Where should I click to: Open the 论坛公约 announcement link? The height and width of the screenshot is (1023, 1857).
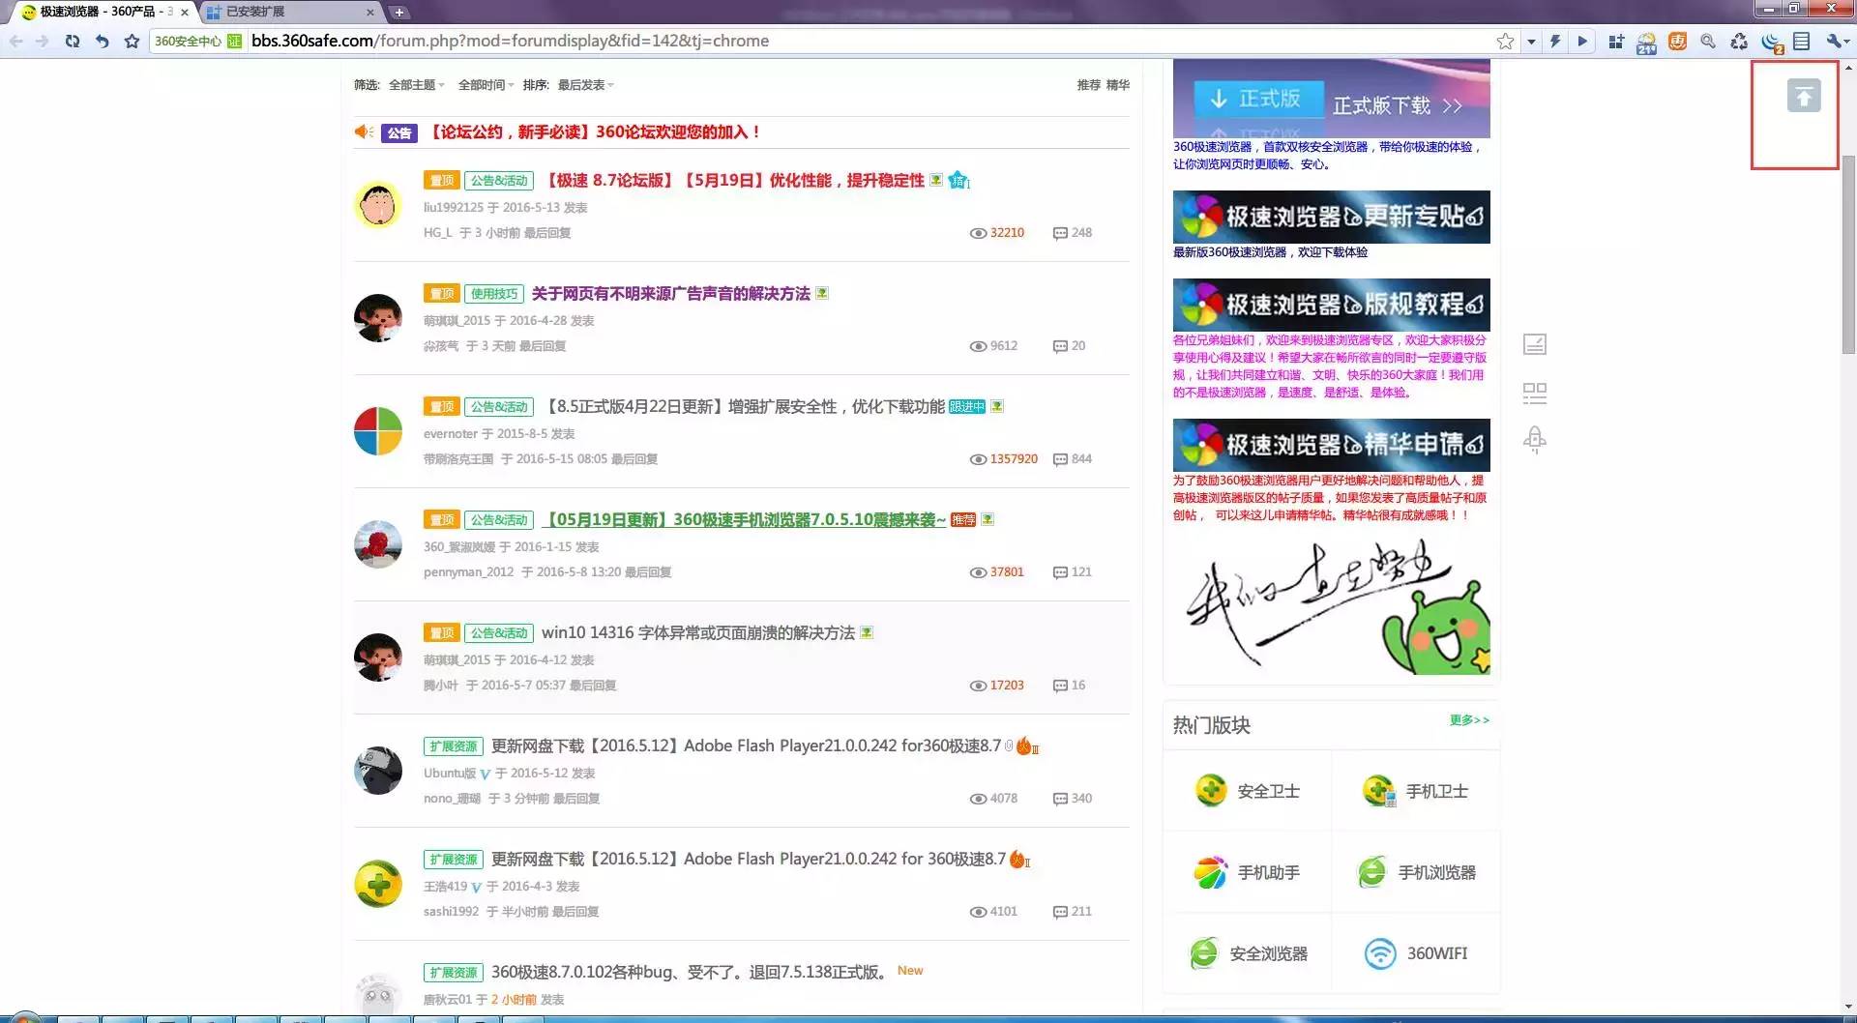593,132
